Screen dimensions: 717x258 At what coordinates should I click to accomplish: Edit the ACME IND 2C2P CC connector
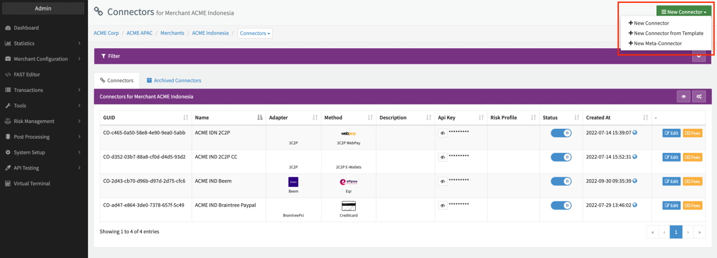pos(671,157)
